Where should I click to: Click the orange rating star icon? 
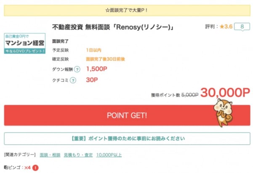[x=222, y=27]
